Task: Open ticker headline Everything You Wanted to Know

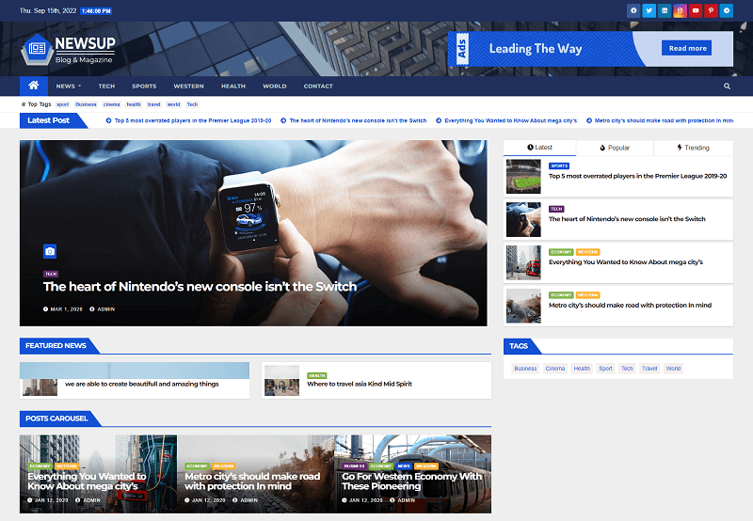Action: [x=506, y=121]
